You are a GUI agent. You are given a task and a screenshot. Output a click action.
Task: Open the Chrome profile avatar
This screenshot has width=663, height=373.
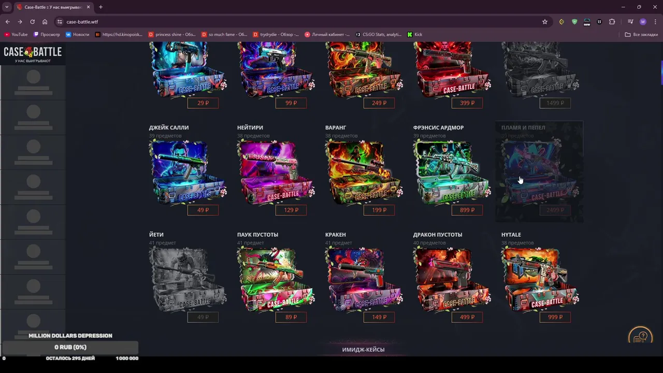(x=643, y=22)
